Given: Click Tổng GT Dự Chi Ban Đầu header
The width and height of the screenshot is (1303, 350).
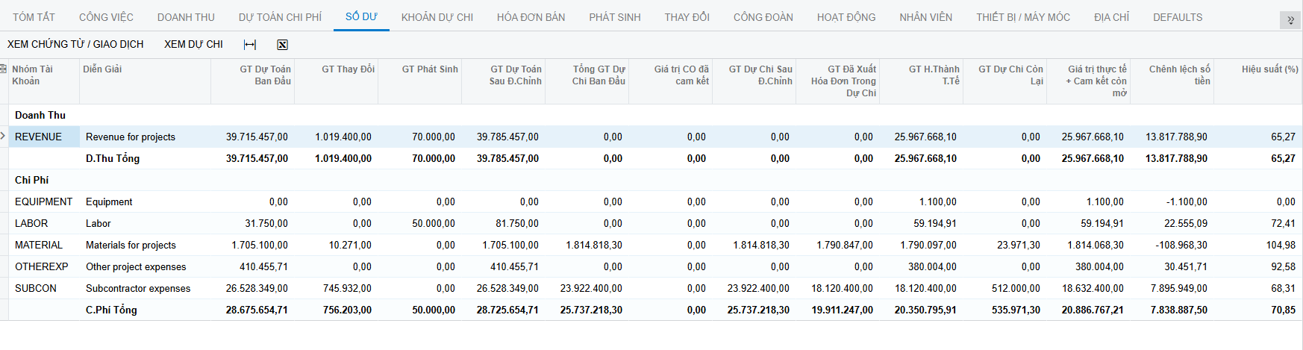Looking at the screenshot, I should [587, 81].
